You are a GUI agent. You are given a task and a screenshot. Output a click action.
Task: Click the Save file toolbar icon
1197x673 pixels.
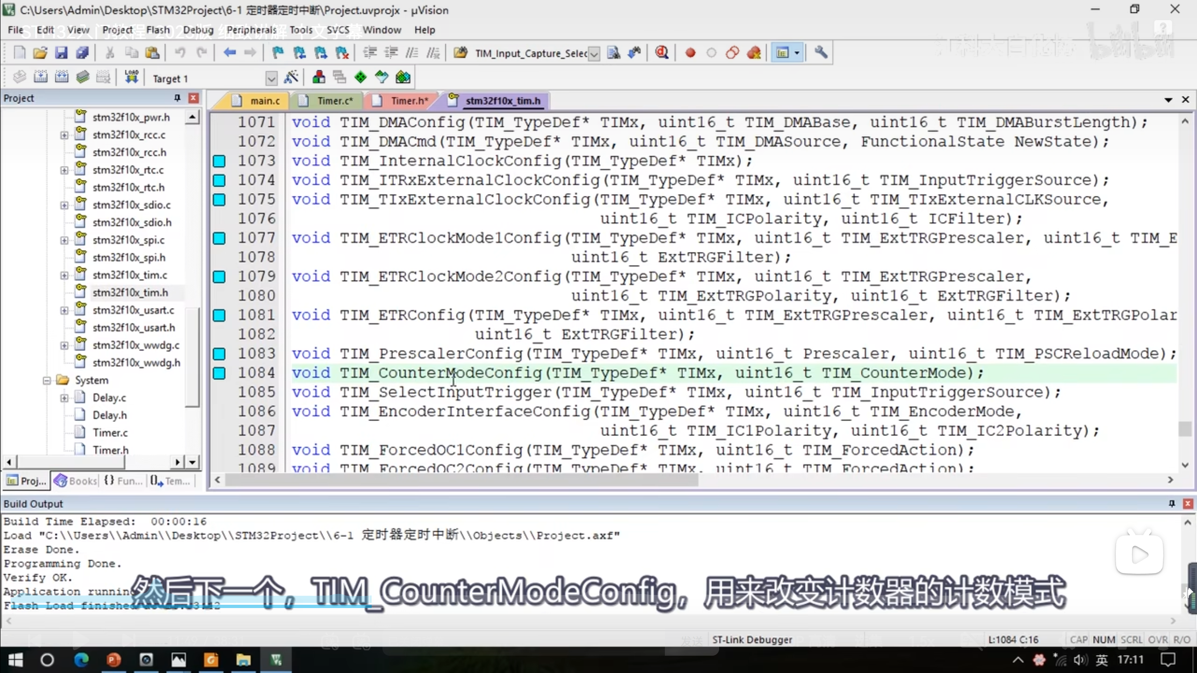point(61,53)
